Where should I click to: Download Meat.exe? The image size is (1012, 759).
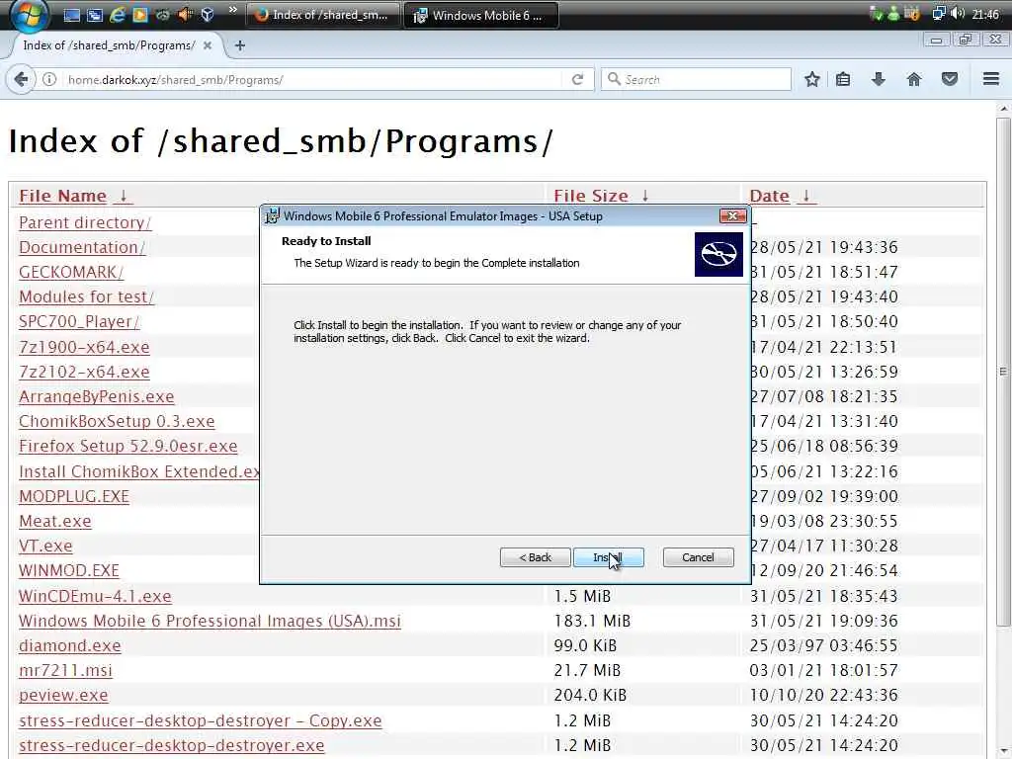tap(55, 521)
